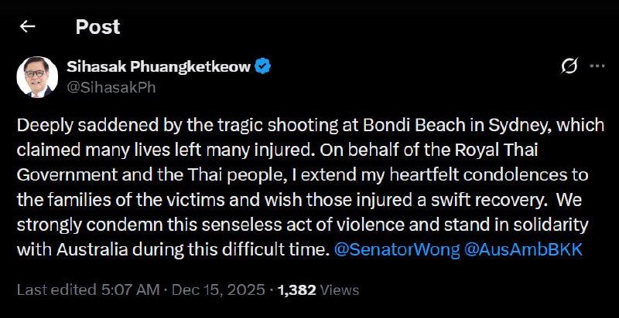Open Sihasak Phuangketkeow's profile picture
619x318 pixels.
click(37, 76)
